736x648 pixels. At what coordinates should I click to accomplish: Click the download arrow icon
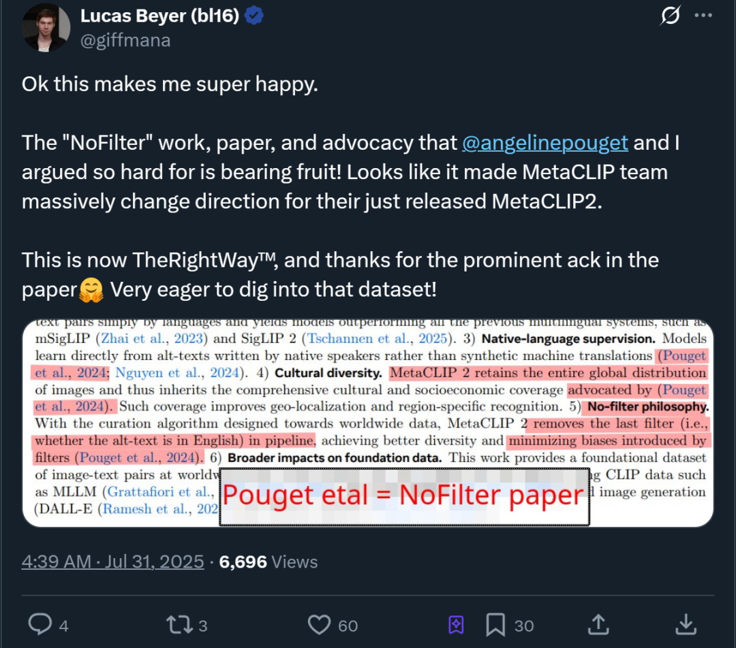coord(686,625)
